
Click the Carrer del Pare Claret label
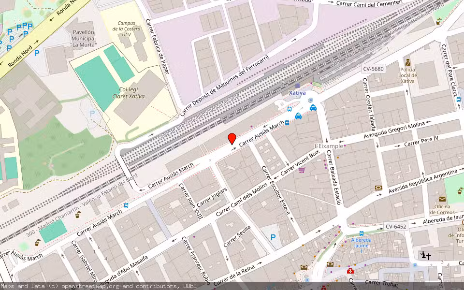click(x=449, y=71)
